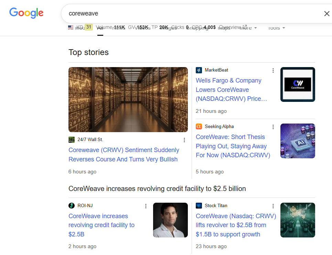332x255 pixels.
Task: Open Wells Fargo Lowers CoreWeave Price article
Action: [x=232, y=89]
